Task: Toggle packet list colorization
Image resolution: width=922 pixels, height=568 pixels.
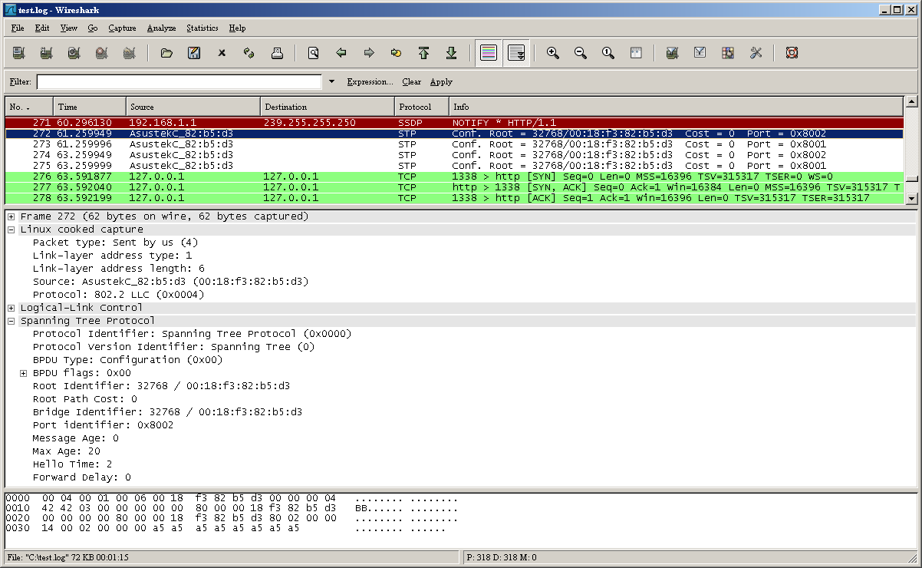Action: (x=489, y=53)
